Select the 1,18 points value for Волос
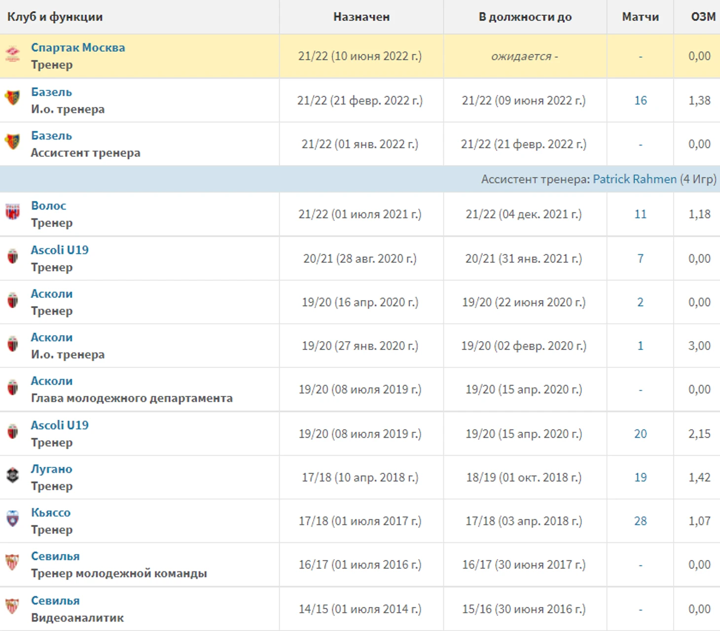This screenshot has height=631, width=720. (x=699, y=214)
